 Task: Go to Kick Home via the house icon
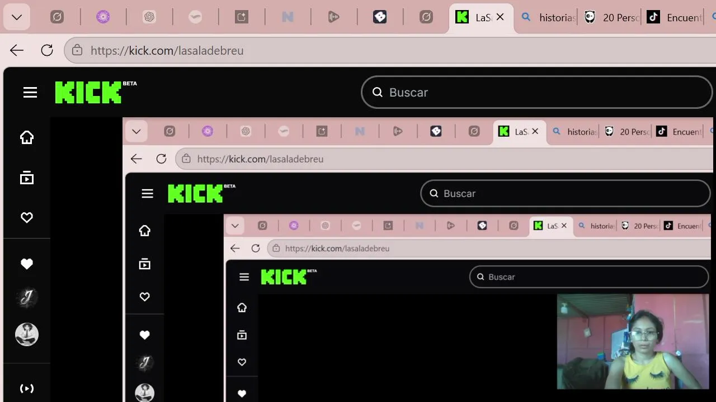27,137
